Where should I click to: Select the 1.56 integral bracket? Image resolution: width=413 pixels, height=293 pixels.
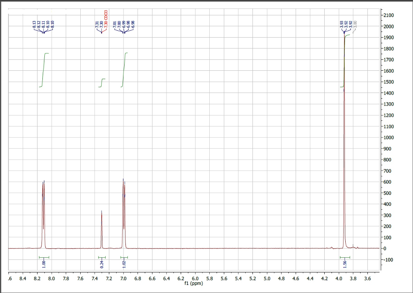pos(345,263)
